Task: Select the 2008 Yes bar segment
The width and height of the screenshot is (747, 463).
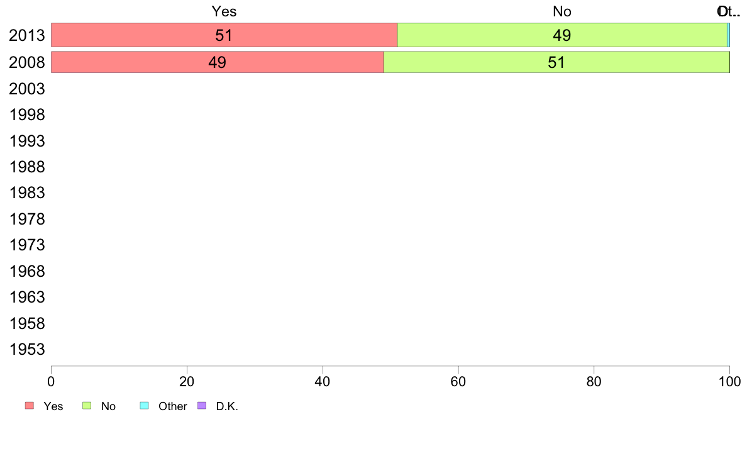Action: (x=217, y=62)
